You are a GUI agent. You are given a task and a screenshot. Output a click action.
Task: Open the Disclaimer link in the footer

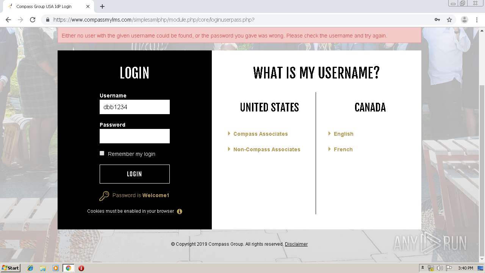click(x=296, y=244)
